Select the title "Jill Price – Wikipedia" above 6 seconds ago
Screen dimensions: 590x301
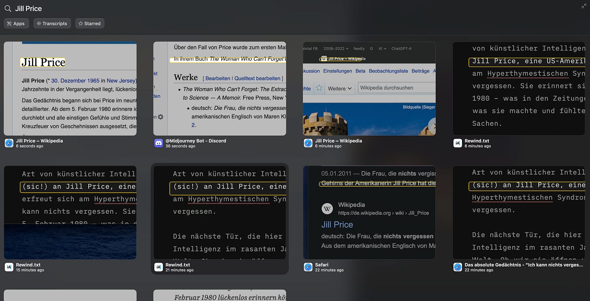pyautogui.click(x=39, y=141)
